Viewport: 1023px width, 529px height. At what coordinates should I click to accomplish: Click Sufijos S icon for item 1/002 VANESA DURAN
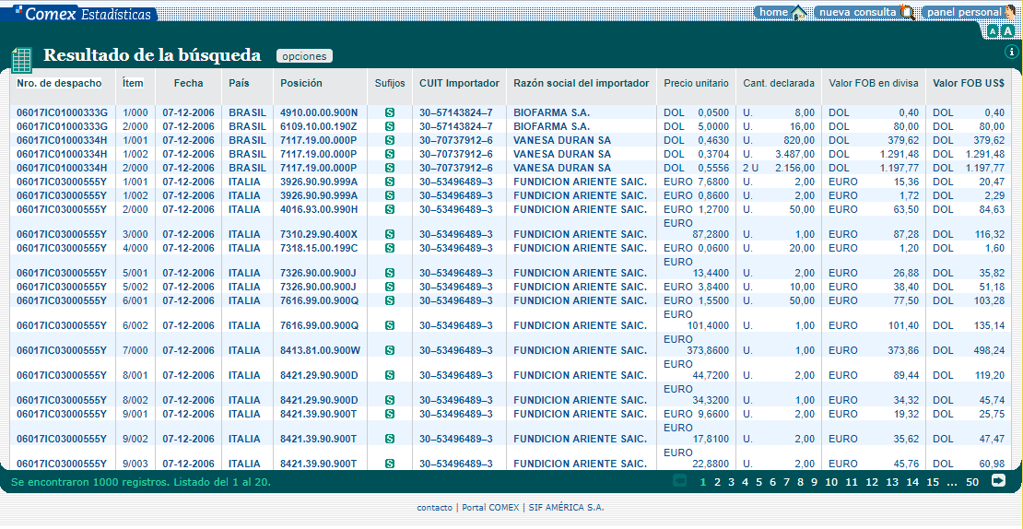click(x=390, y=154)
